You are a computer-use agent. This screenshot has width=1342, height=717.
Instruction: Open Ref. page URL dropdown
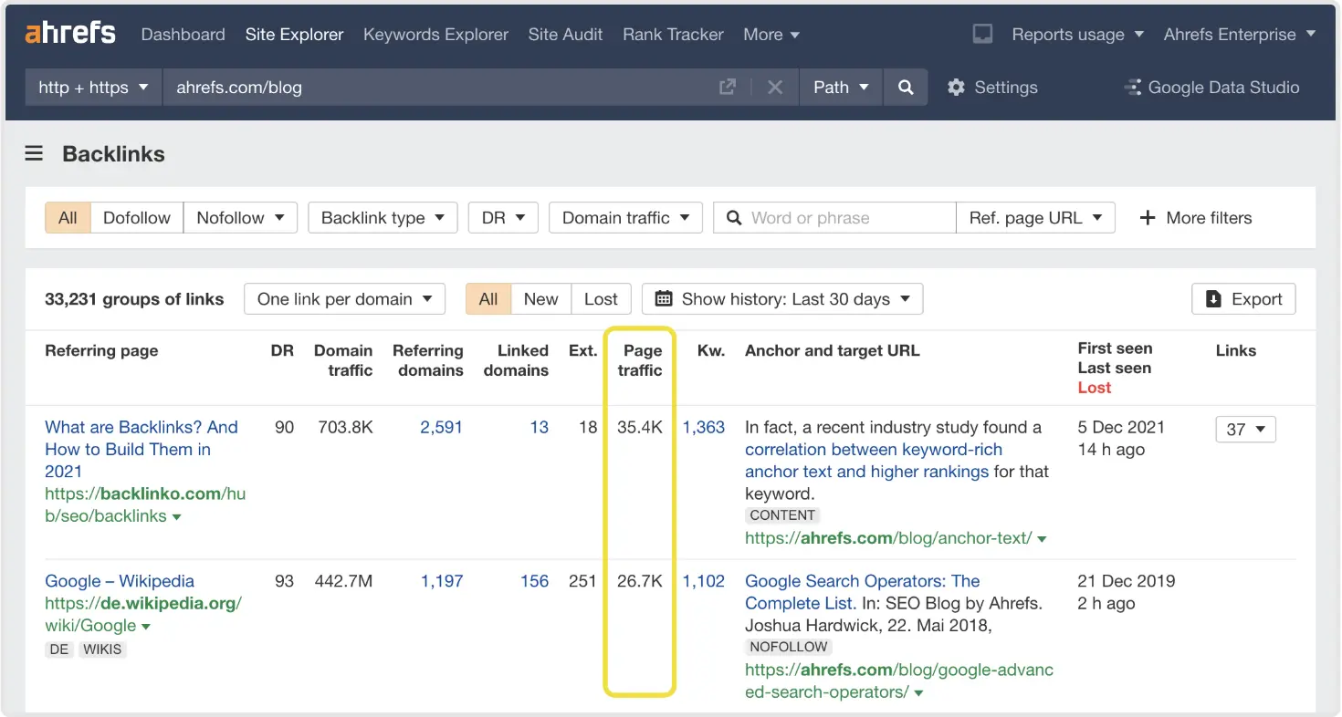coord(1035,218)
